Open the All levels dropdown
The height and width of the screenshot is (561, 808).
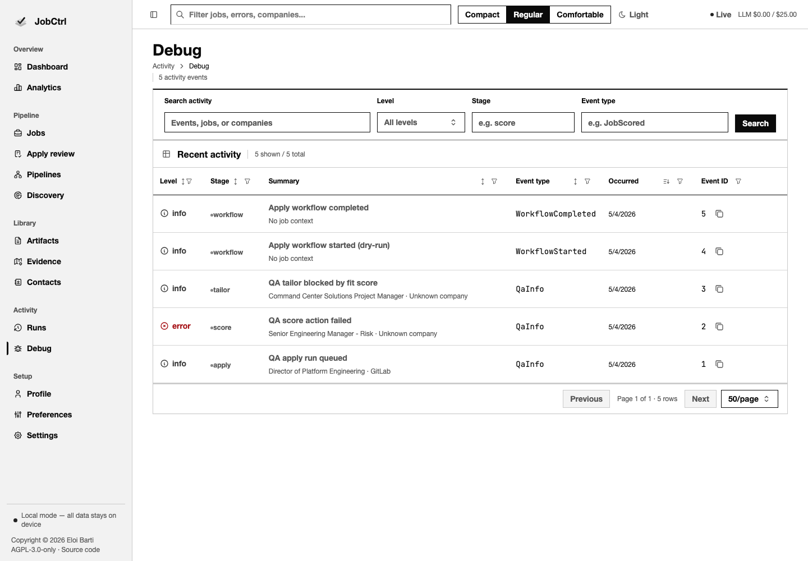(421, 122)
